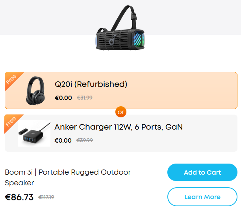The width and height of the screenshot is (241, 211).
Task: Click the Anker Charger product image
Action: coord(35,133)
